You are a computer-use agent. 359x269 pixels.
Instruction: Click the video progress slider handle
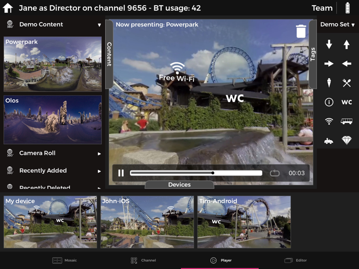click(x=213, y=173)
